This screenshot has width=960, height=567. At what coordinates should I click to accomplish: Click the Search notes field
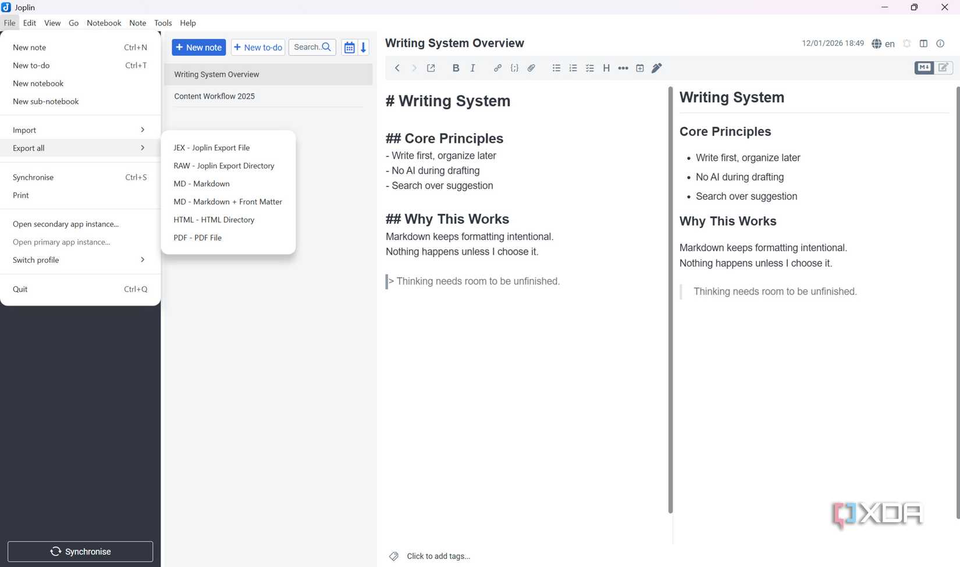point(312,47)
